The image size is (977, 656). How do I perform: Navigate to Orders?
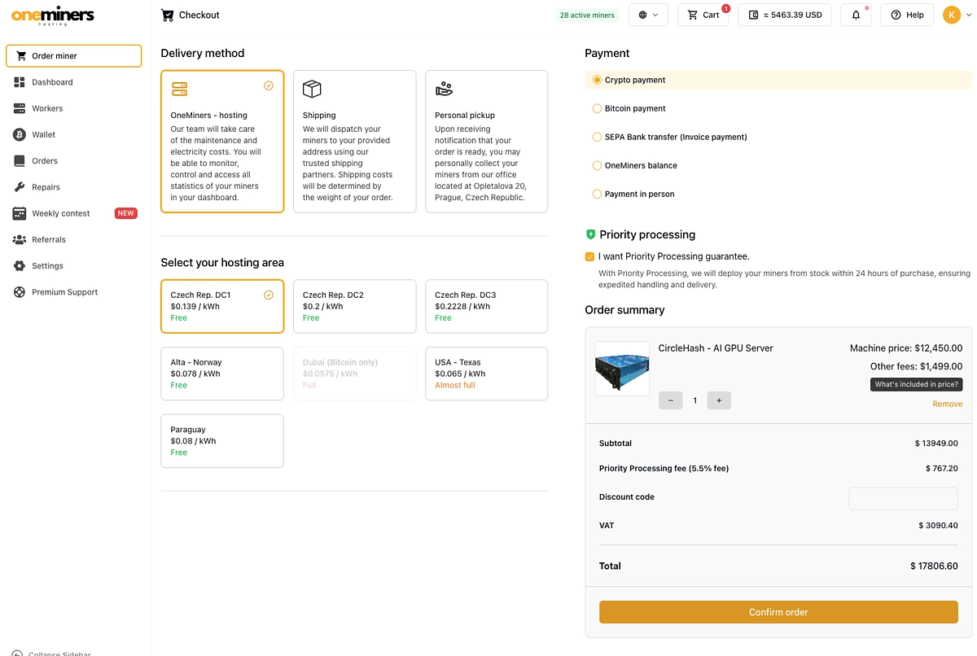pos(73,161)
